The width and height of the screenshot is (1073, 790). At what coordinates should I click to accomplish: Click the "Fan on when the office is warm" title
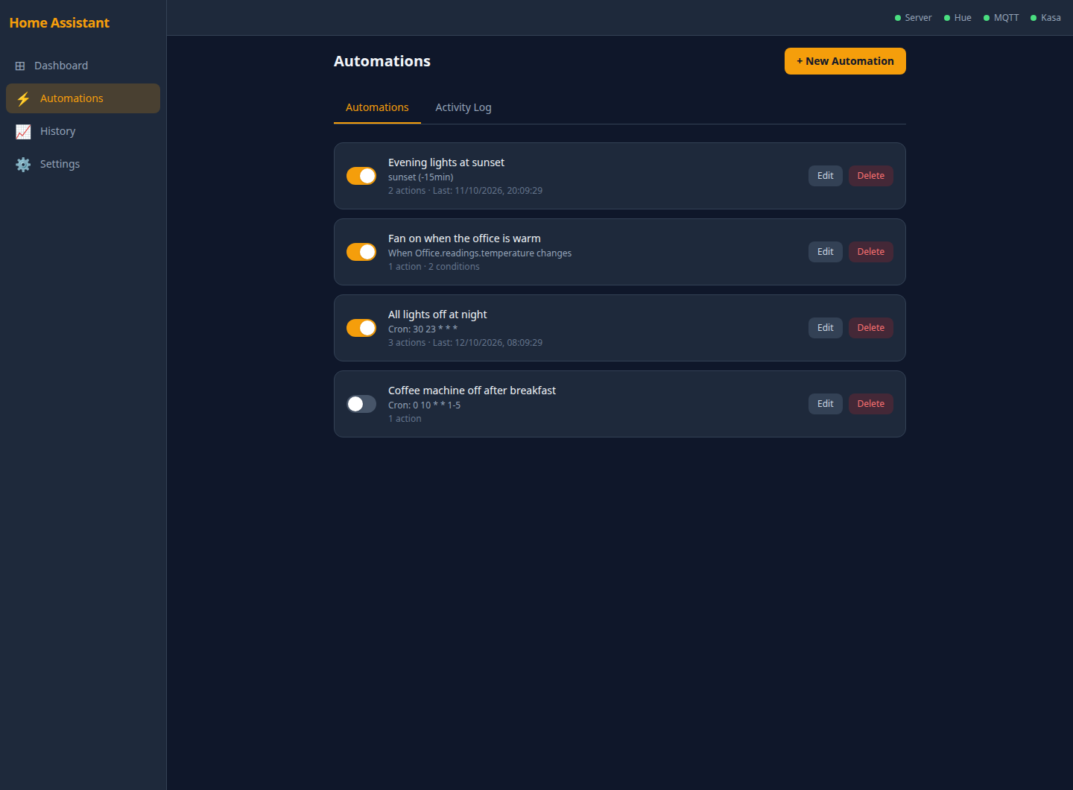pos(464,238)
